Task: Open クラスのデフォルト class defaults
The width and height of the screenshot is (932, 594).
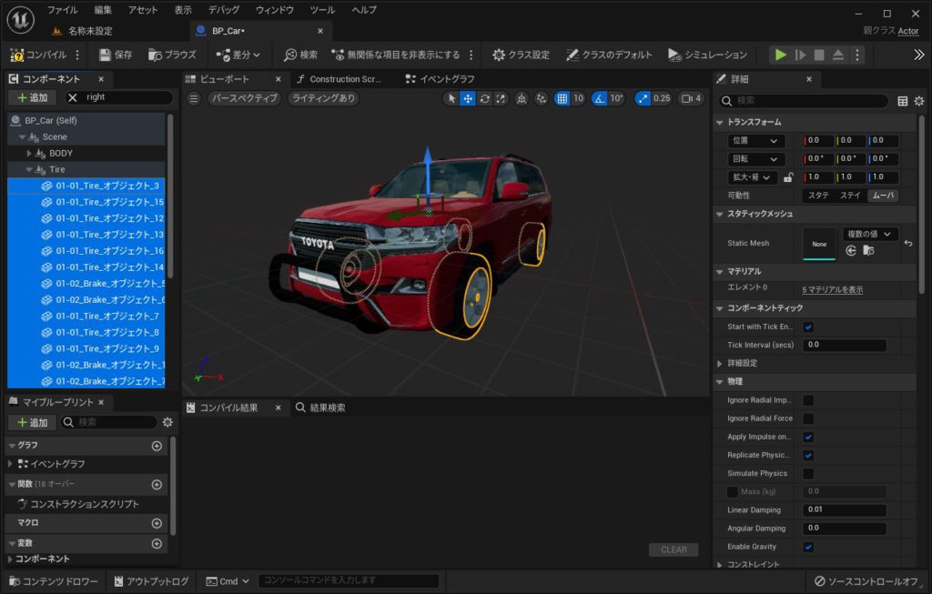Action: point(609,55)
